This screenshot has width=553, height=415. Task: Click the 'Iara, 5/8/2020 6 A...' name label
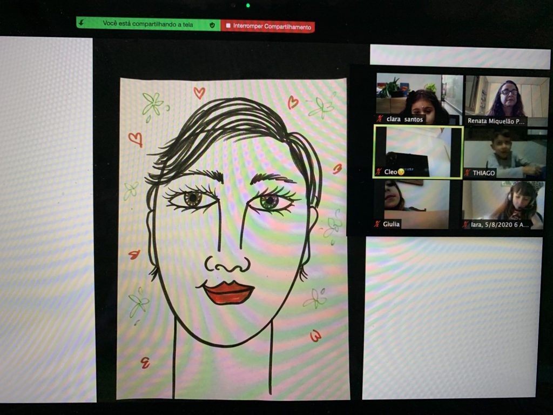(500, 224)
